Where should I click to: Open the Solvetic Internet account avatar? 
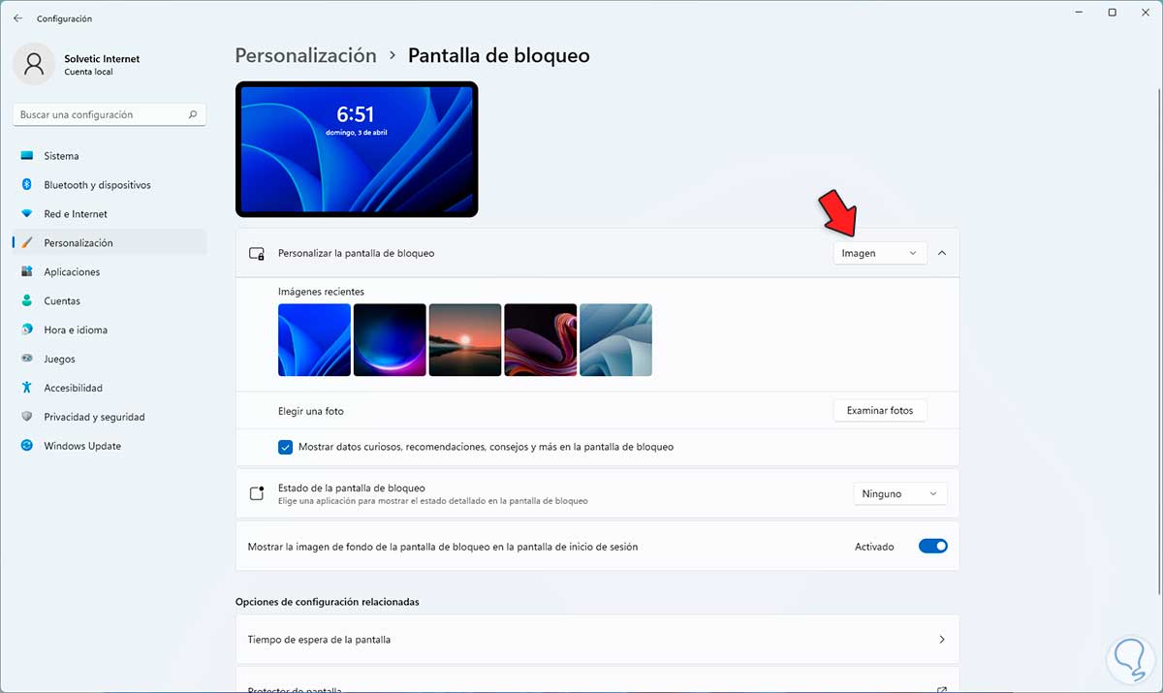[x=34, y=64]
